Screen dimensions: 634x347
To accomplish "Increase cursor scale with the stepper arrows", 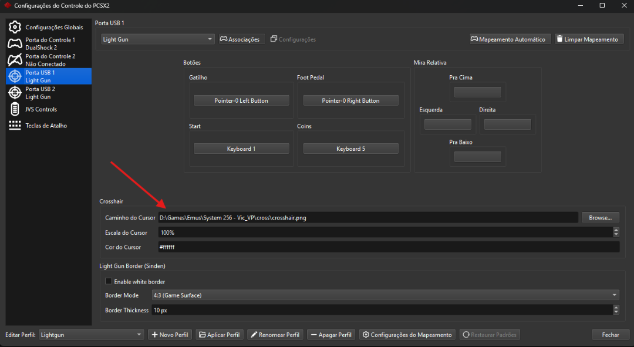I will point(616,230).
